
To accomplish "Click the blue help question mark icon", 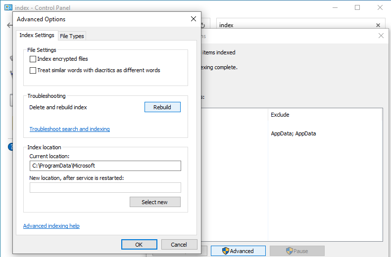I will (10, 147).
